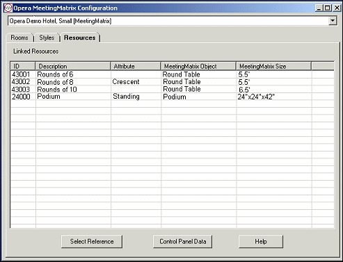Click the Attribute column header
343x262 pixels.
tap(136, 66)
